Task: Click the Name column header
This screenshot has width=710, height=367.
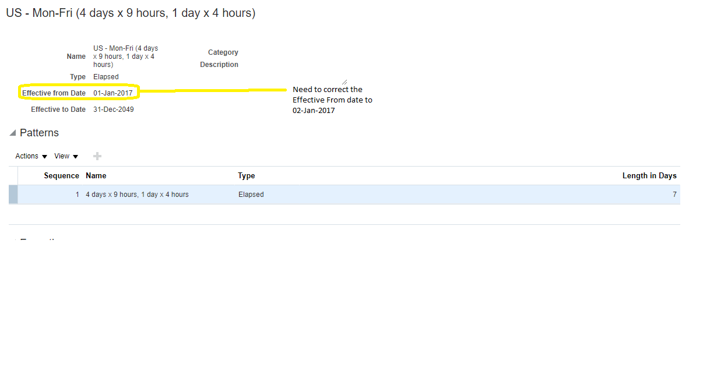Action: [96, 175]
